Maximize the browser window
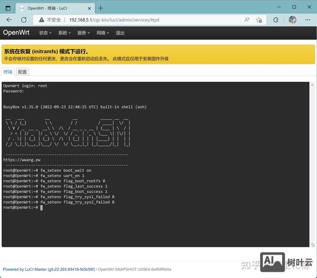 pos(294,7)
